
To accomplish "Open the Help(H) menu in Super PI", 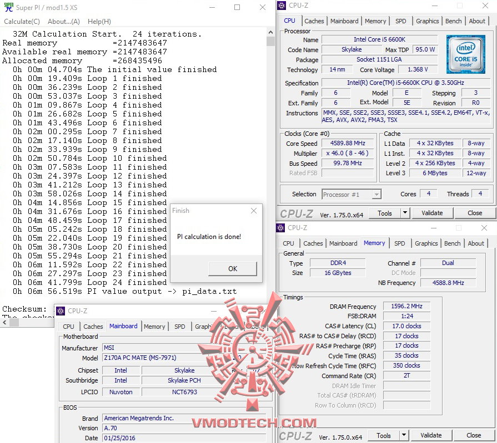I will (x=99, y=22).
